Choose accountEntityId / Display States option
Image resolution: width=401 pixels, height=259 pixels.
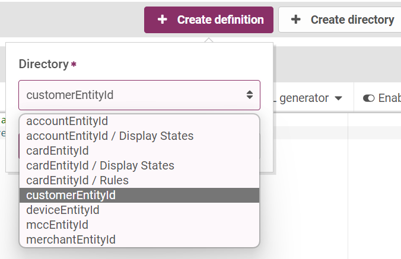coord(110,136)
